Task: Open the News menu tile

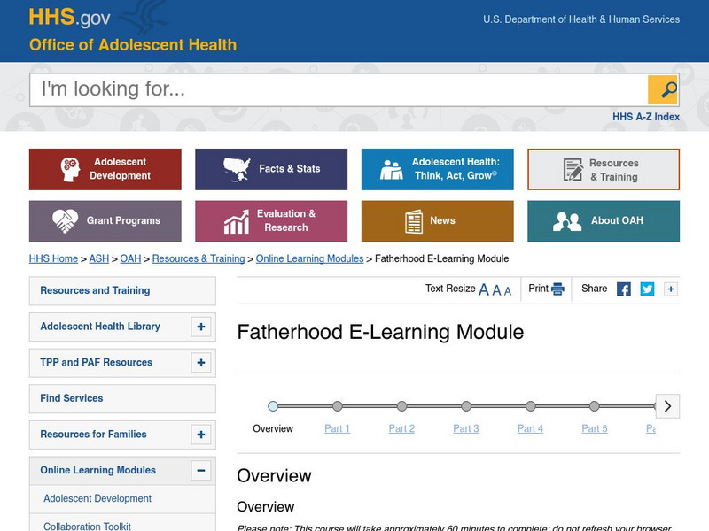Action: pos(437,221)
